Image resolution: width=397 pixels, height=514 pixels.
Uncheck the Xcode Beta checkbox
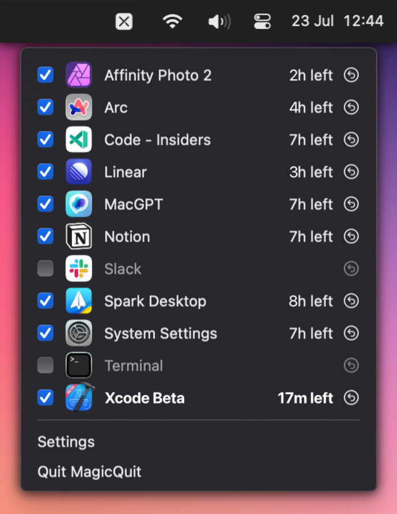(x=46, y=398)
